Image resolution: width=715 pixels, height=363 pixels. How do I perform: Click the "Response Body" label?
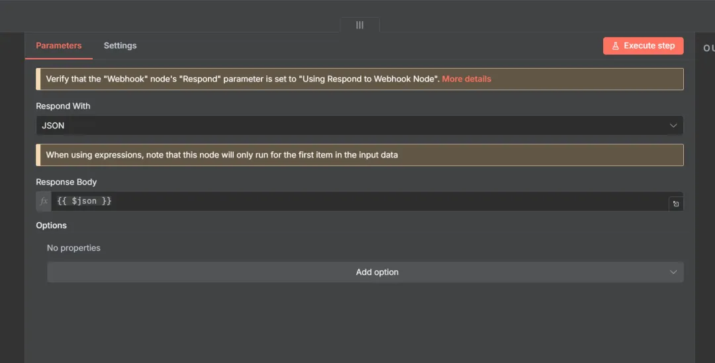66,182
